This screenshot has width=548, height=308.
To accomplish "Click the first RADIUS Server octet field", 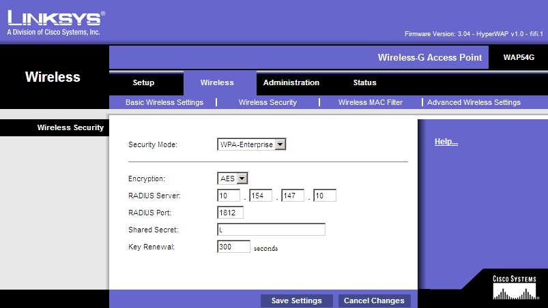I will pos(229,196).
